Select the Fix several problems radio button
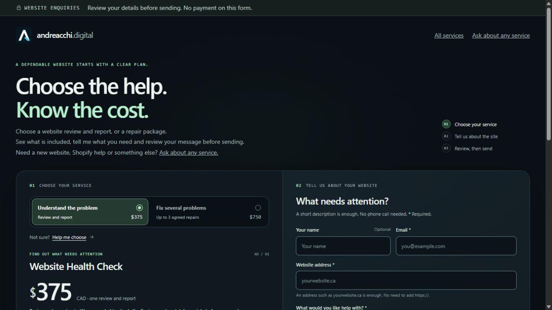This screenshot has width=552, height=310. 258,208
